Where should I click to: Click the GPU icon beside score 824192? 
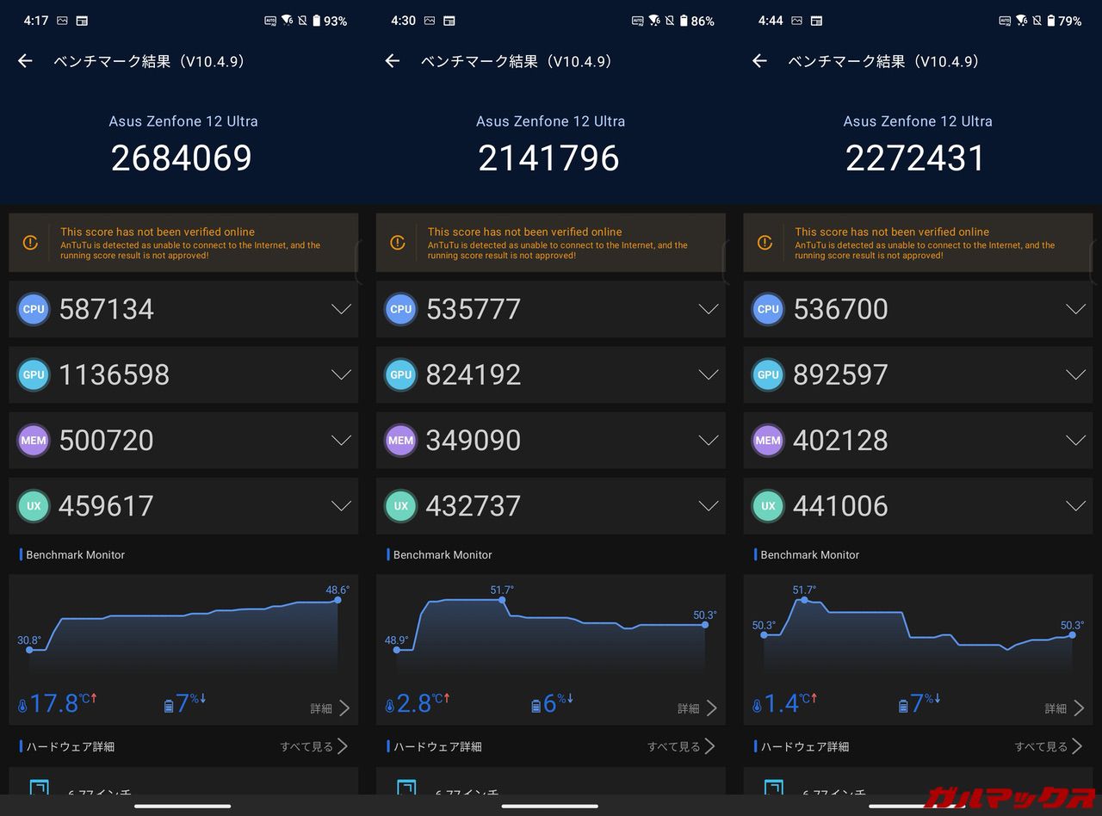pyautogui.click(x=400, y=374)
